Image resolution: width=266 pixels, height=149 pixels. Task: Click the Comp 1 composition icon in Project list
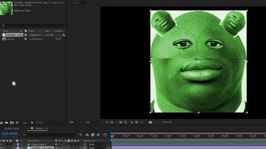point(4,39)
